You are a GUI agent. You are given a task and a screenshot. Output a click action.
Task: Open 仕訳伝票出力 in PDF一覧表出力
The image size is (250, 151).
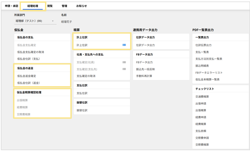pos(203,45)
